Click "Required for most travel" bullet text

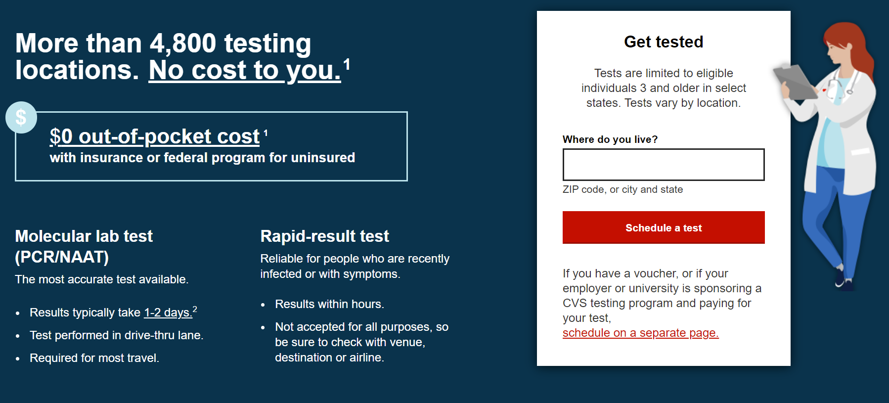[94, 358]
